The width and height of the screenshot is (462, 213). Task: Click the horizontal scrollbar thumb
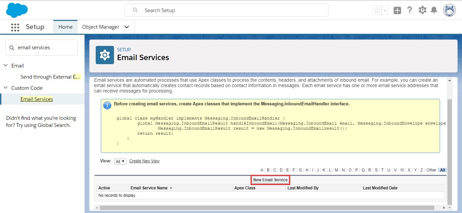click(267, 208)
